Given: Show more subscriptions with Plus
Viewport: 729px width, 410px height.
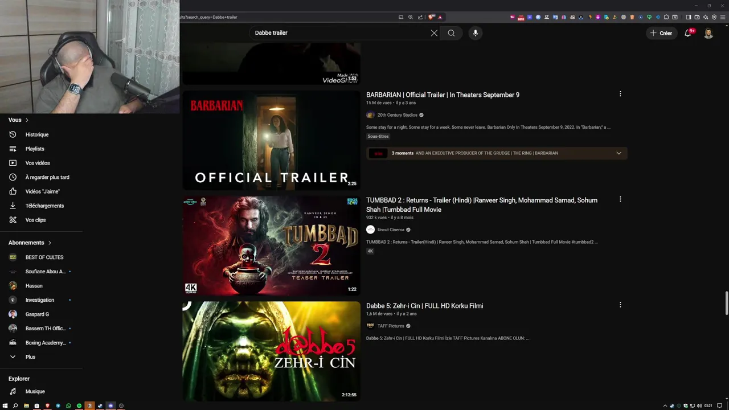Looking at the screenshot, I should coord(30,357).
